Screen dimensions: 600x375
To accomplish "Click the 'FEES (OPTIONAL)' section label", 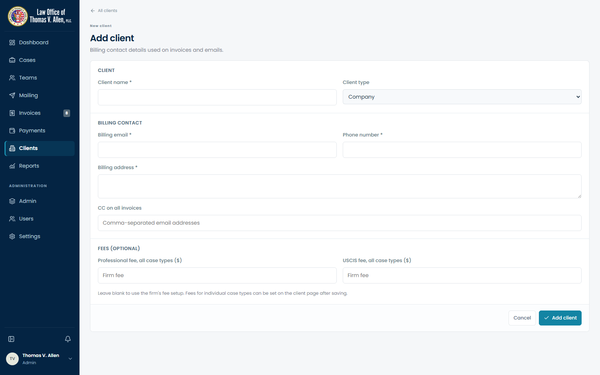I will point(119,248).
